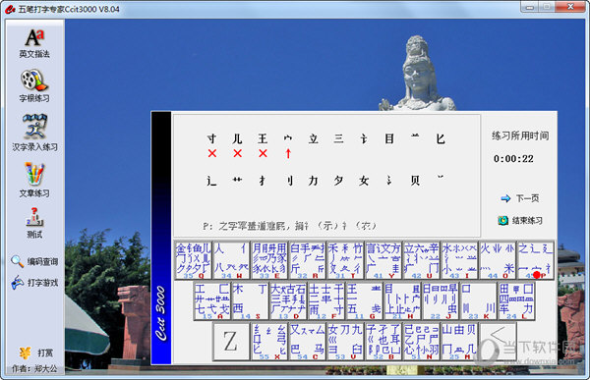Launch 打字游戏 typing game
The height and width of the screenshot is (380, 590).
click(34, 282)
